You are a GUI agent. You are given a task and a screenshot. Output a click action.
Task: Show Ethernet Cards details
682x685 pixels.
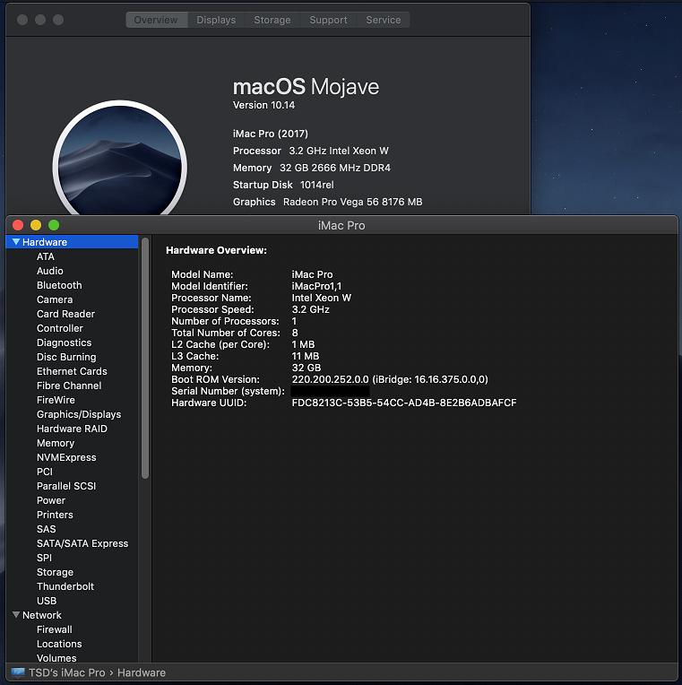[72, 371]
